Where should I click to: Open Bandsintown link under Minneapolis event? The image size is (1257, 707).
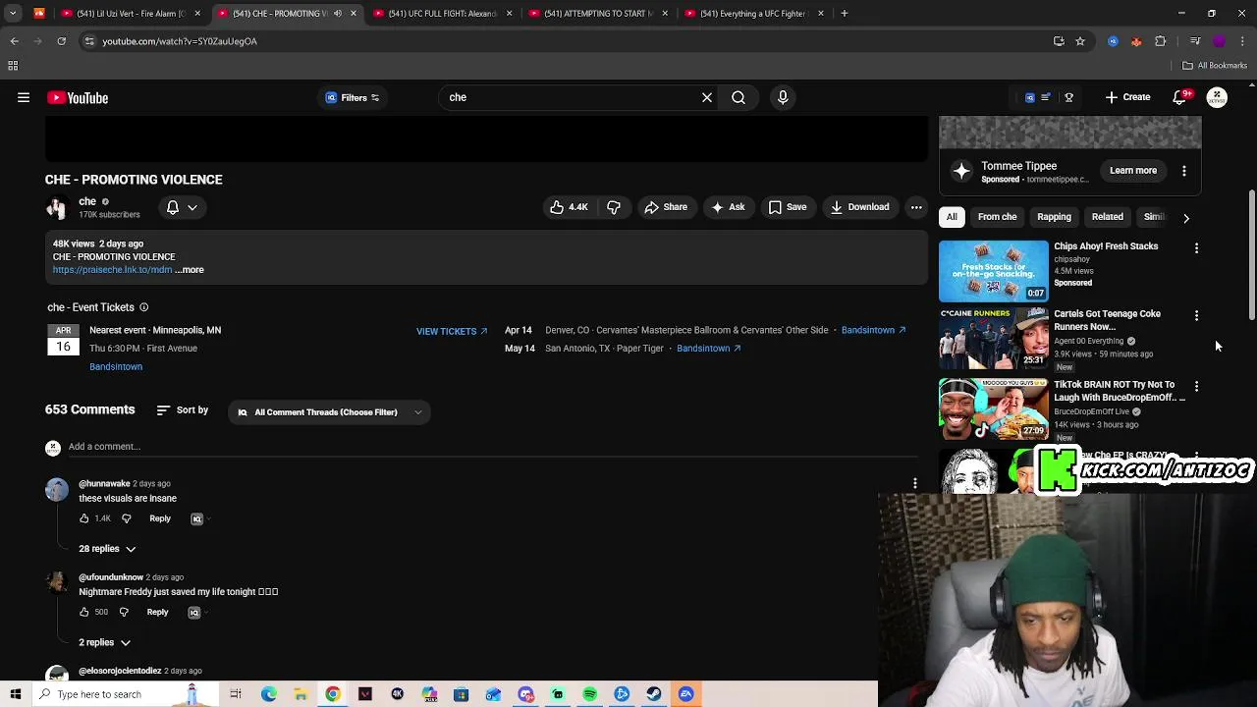point(116,366)
